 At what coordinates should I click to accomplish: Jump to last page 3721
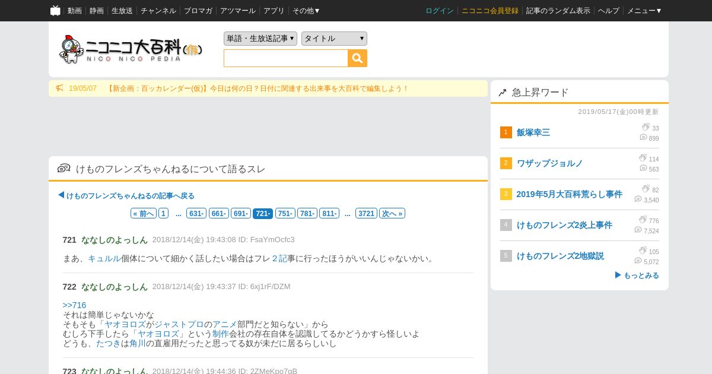point(366,214)
